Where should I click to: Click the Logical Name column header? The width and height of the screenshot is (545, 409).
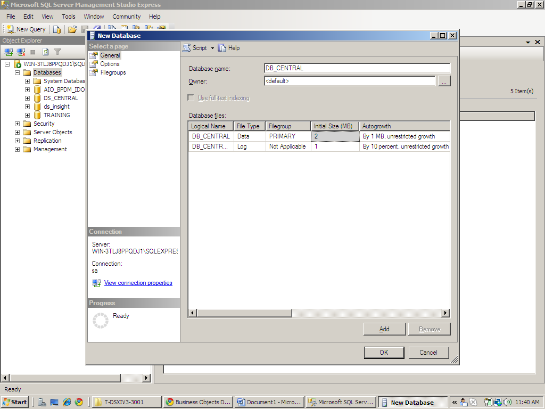click(211, 126)
